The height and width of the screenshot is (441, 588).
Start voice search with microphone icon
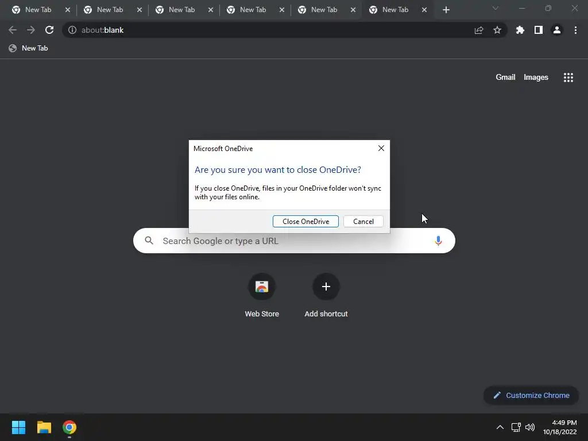click(438, 241)
